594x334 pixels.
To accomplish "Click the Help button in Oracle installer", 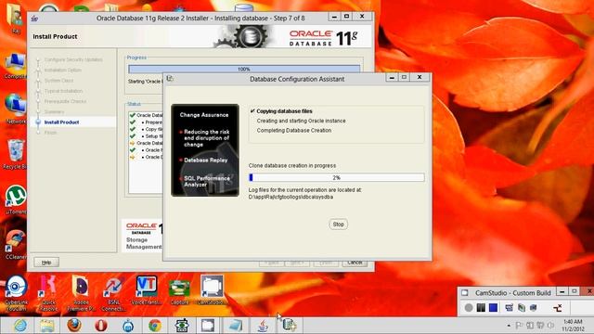I will click(x=46, y=262).
